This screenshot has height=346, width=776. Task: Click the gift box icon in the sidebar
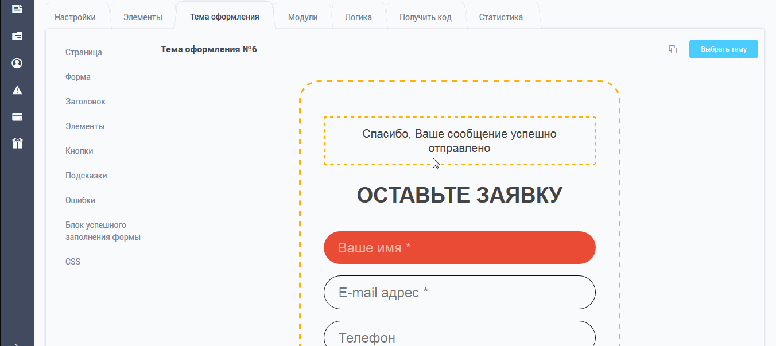coord(17,143)
